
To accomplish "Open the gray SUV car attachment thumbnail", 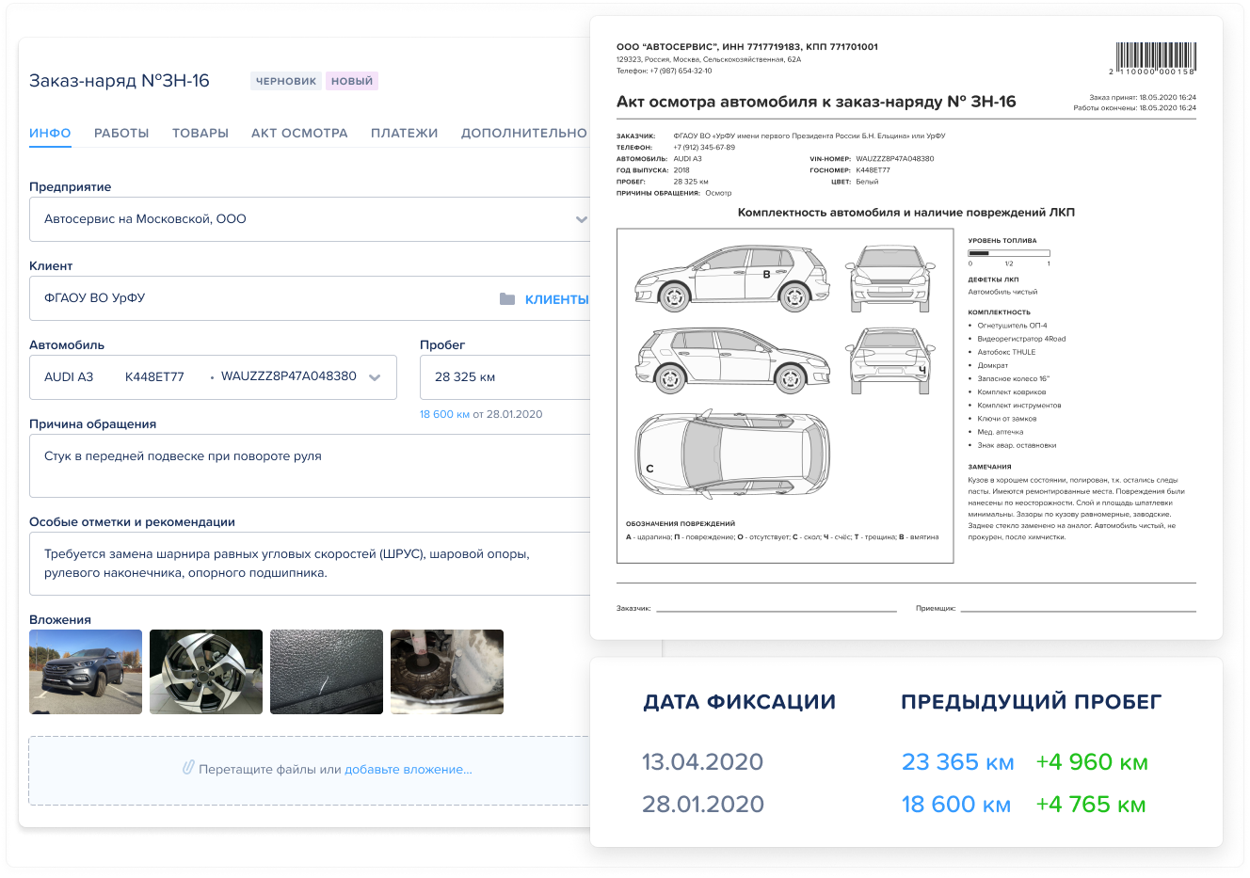I will (86, 672).
